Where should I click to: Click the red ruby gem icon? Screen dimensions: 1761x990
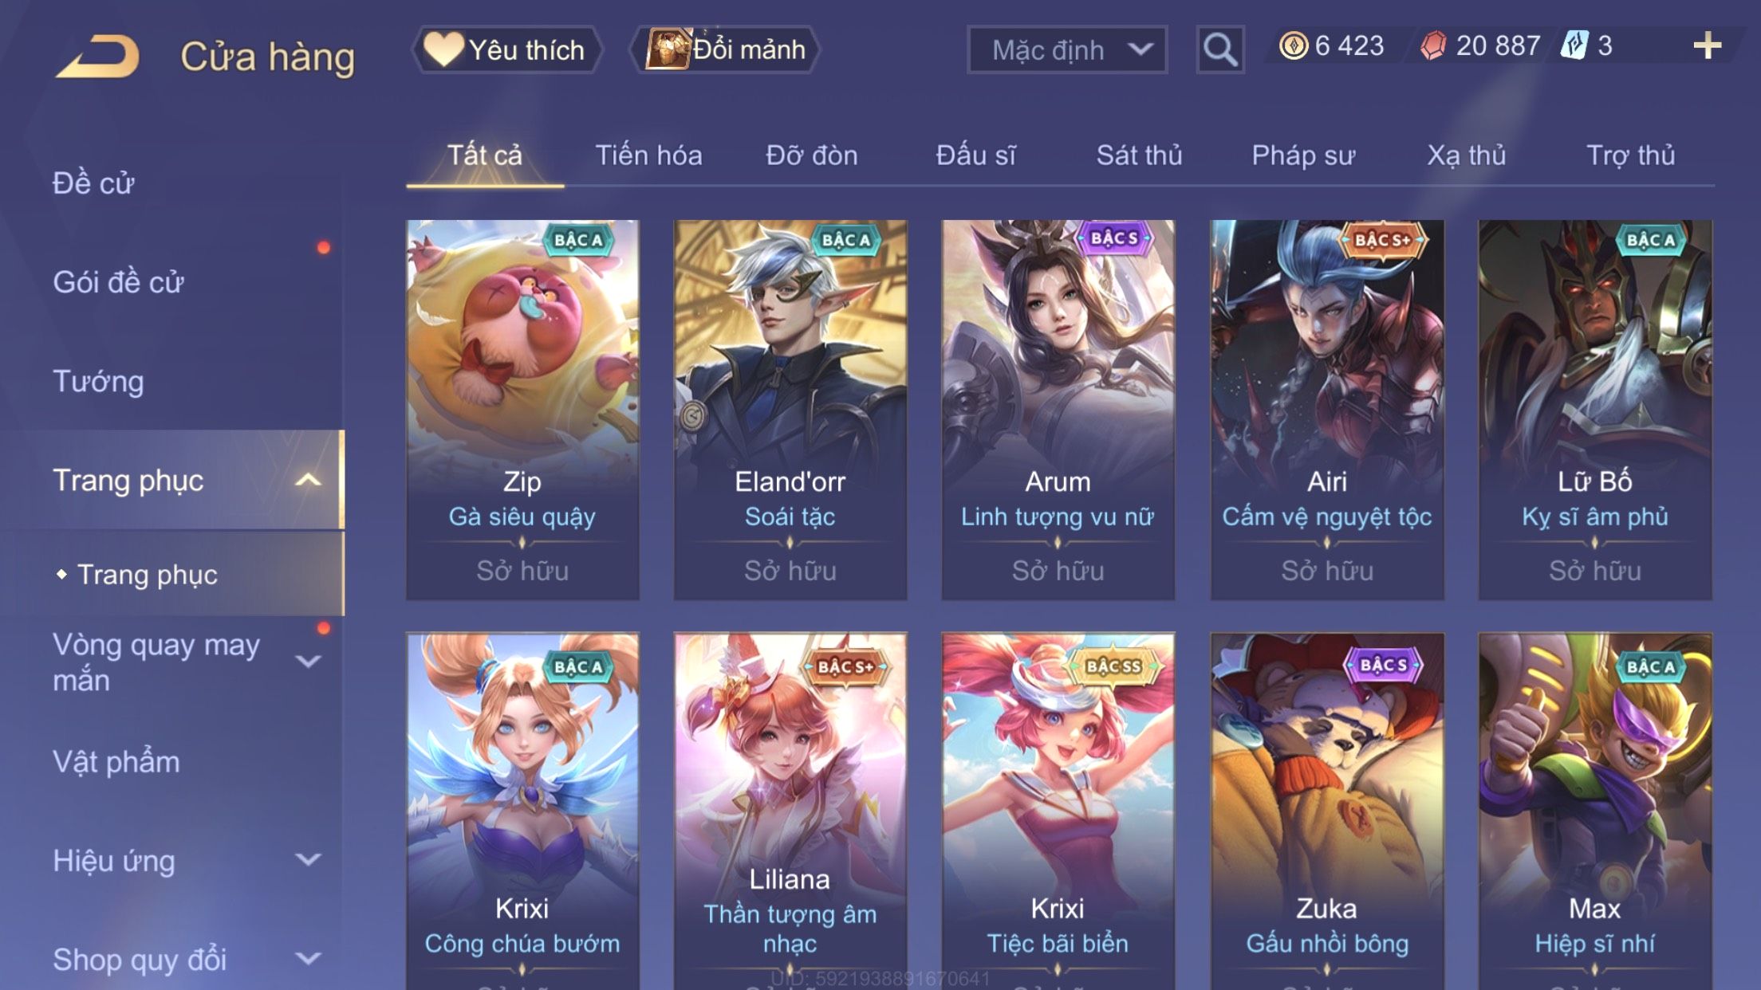coord(1433,45)
